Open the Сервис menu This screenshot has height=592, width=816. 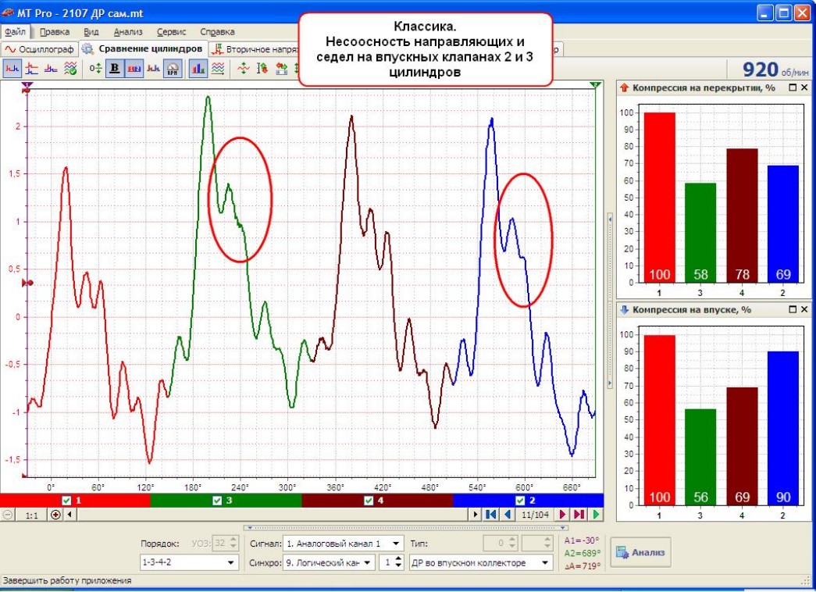tap(171, 32)
